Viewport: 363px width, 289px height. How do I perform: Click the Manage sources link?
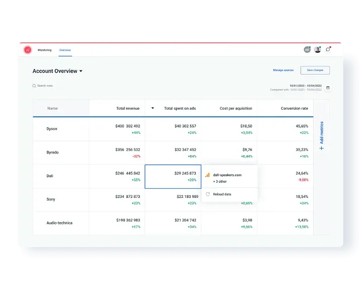click(x=283, y=70)
